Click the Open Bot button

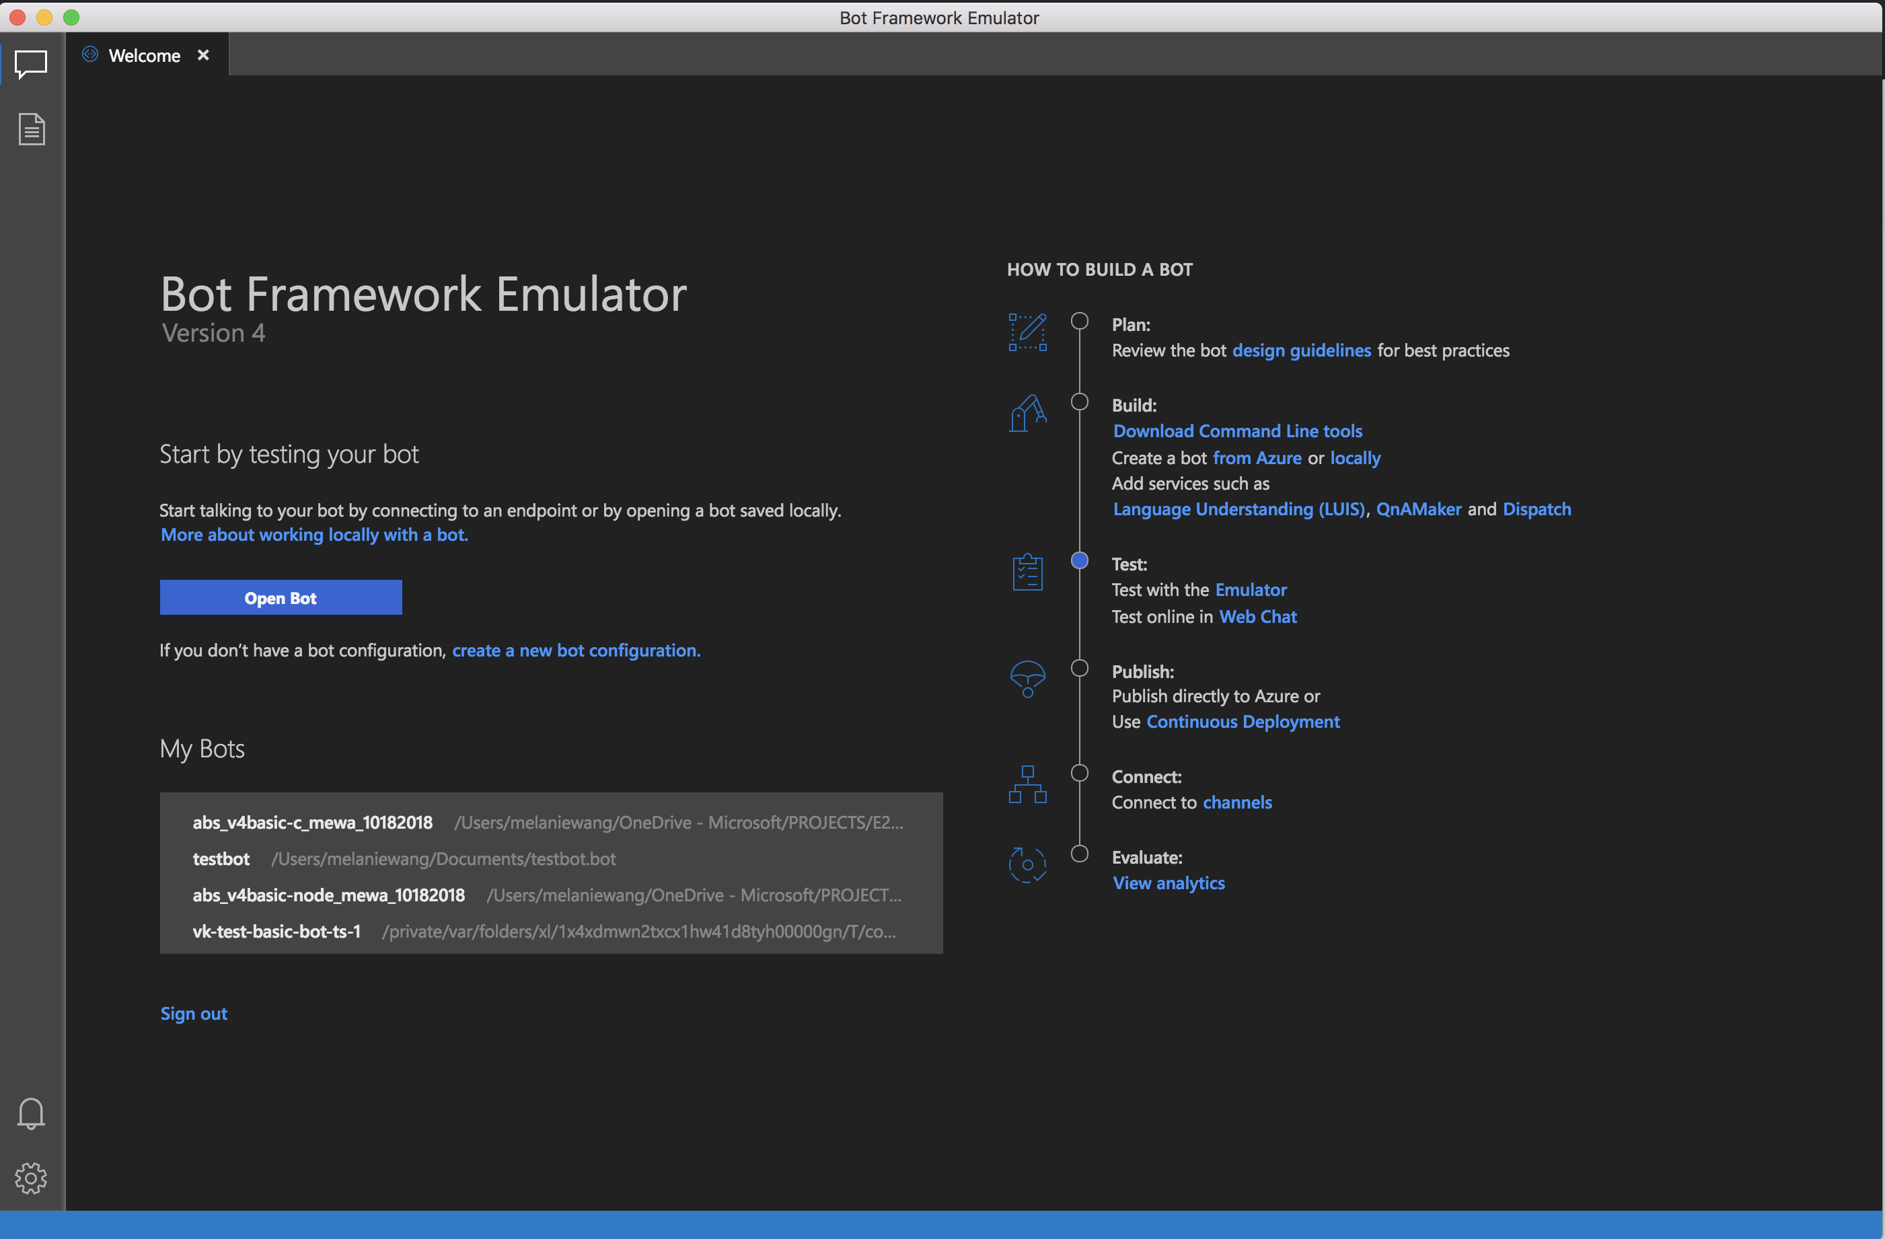[281, 598]
